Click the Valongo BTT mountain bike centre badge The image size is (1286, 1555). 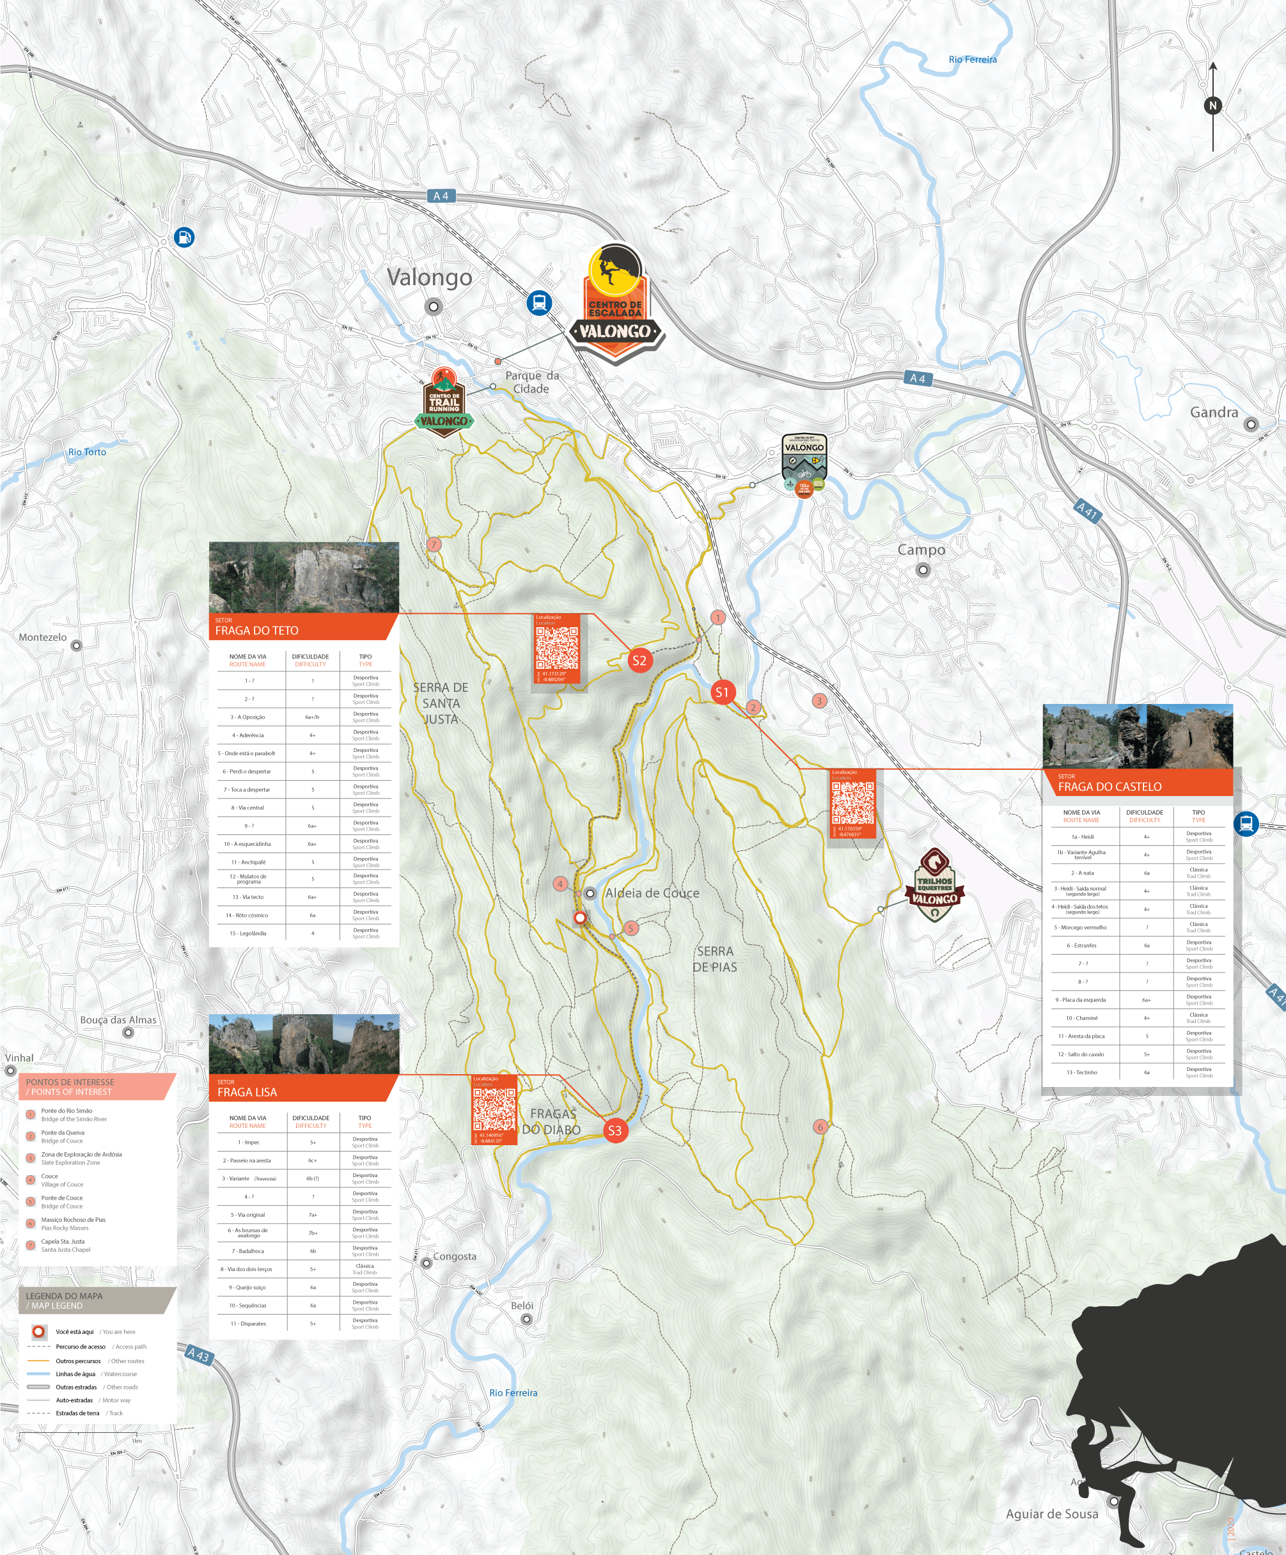(804, 464)
